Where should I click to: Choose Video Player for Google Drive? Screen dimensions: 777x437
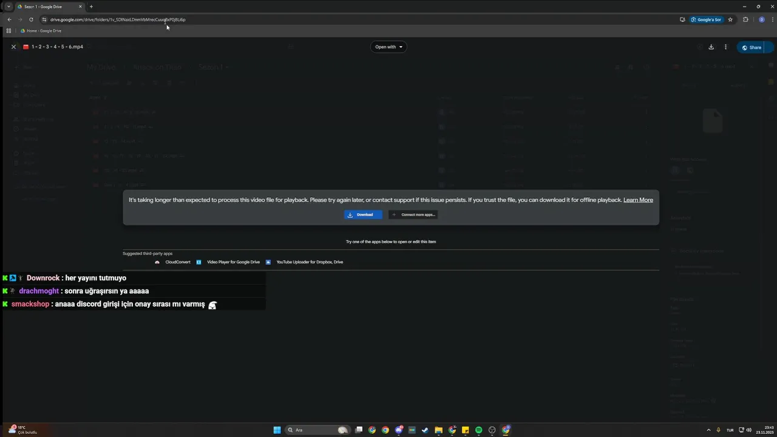pyautogui.click(x=228, y=262)
